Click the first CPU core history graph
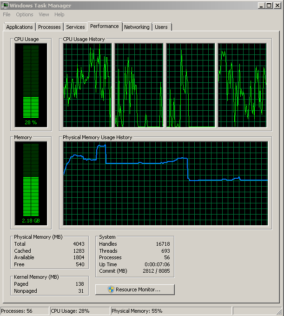Image resolution: width=284 pixels, height=316 pixels. [87, 85]
